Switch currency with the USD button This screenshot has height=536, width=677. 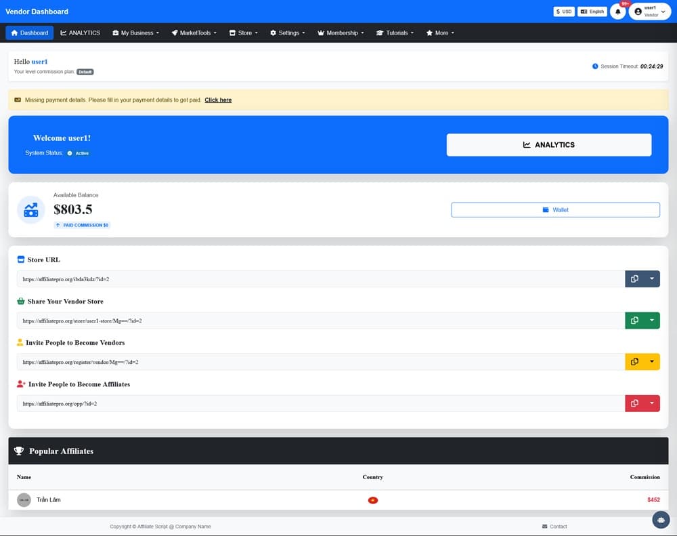(563, 12)
